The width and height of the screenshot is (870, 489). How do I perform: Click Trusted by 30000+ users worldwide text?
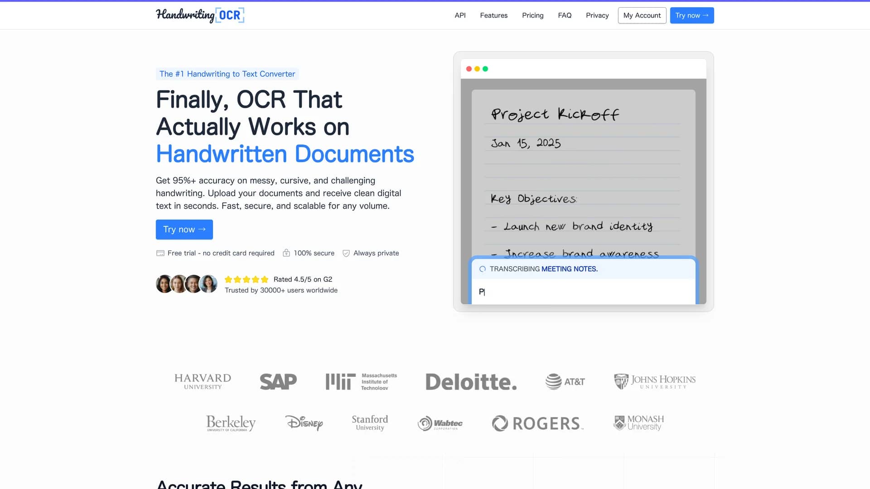tap(281, 290)
